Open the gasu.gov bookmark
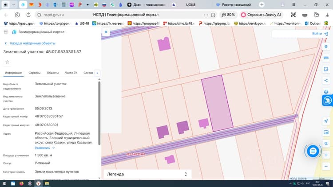This screenshot has width=333, height=187. (20, 23)
